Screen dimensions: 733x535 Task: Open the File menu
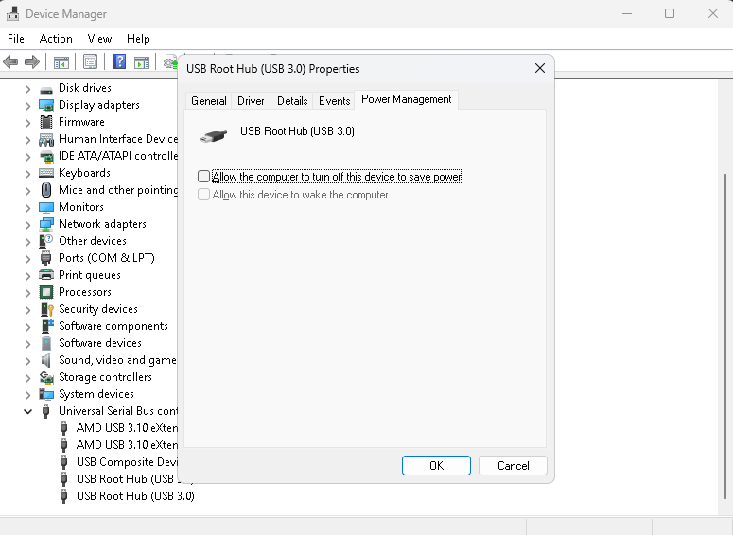point(16,39)
